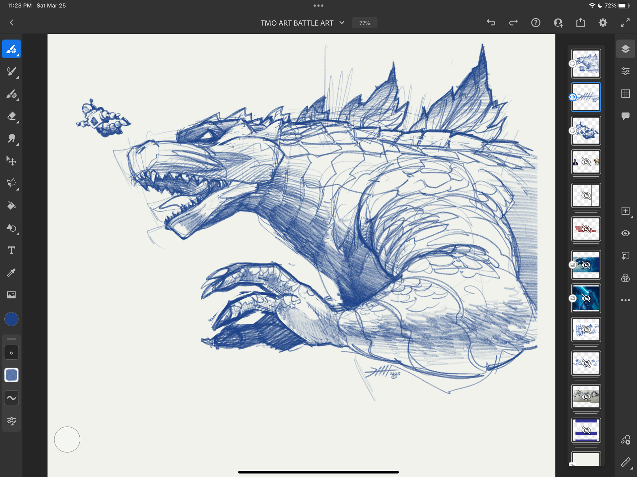Screen dimensions: 637x477
Task: Choose the Smudge tool
Action: [x=11, y=139]
